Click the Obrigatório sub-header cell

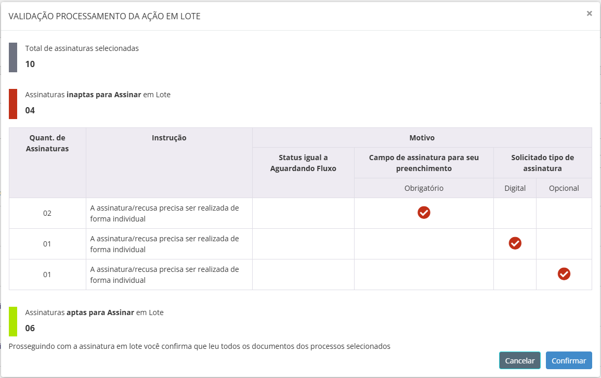coord(424,188)
